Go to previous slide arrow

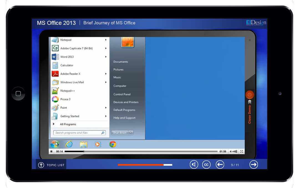(220, 164)
